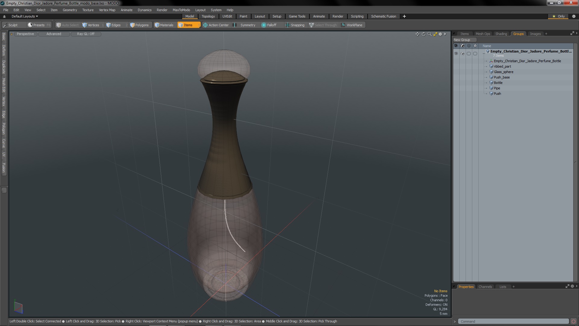The image size is (579, 326).
Task: Switch to the Shading panel tab
Action: tap(501, 34)
